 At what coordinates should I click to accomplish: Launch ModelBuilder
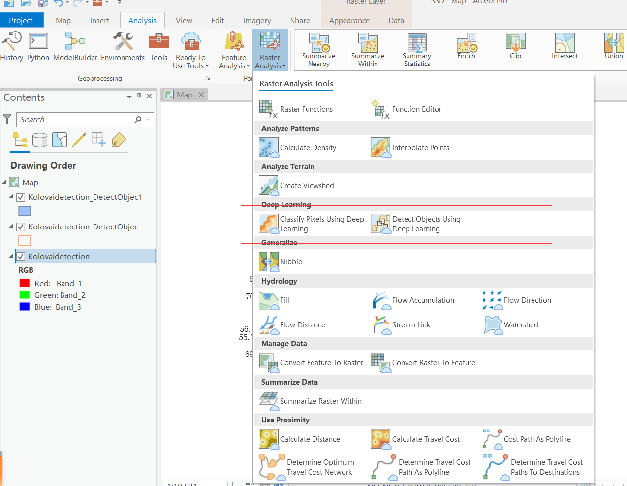tap(74, 47)
